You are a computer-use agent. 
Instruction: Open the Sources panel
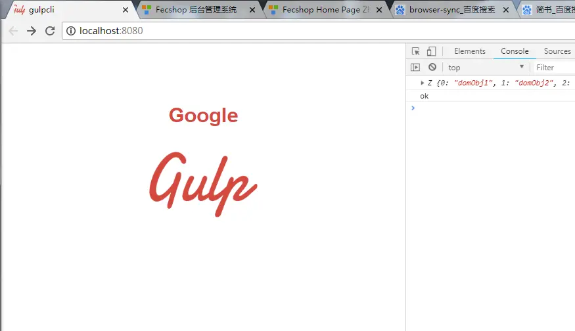tap(557, 51)
